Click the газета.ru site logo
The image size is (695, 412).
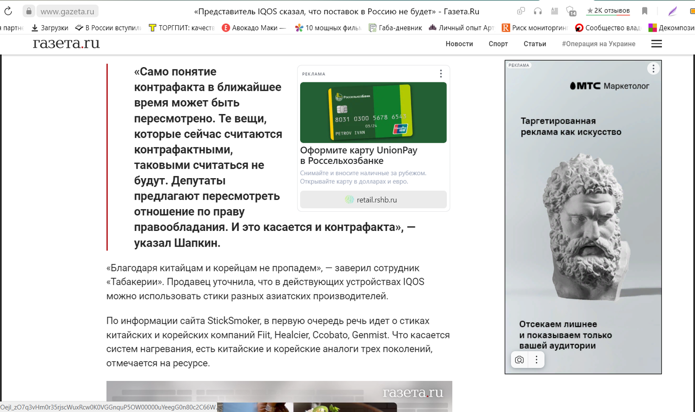[66, 43]
